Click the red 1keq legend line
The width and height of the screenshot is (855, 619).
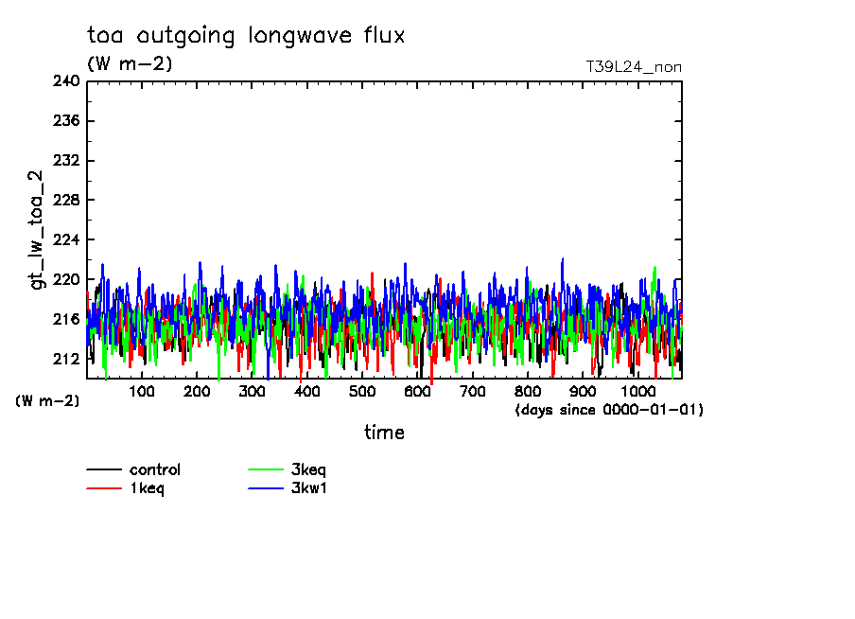tap(104, 489)
